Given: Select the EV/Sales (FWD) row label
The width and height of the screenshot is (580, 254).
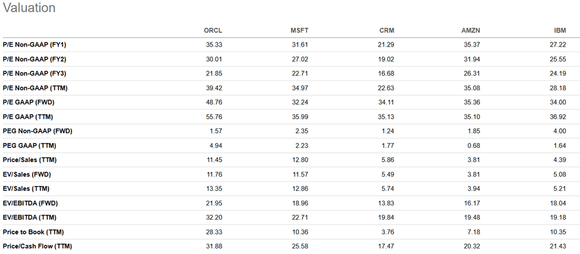Looking at the screenshot, I should (x=27, y=174).
